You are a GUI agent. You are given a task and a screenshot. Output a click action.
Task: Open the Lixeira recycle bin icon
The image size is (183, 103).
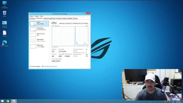(x=5, y=14)
